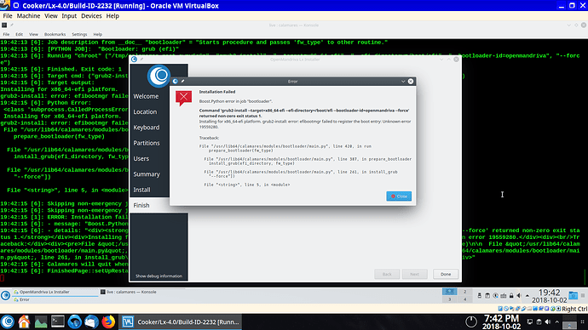588x330 pixels.
Task: Open Firefox from the host taskbar
Action: 108,321
